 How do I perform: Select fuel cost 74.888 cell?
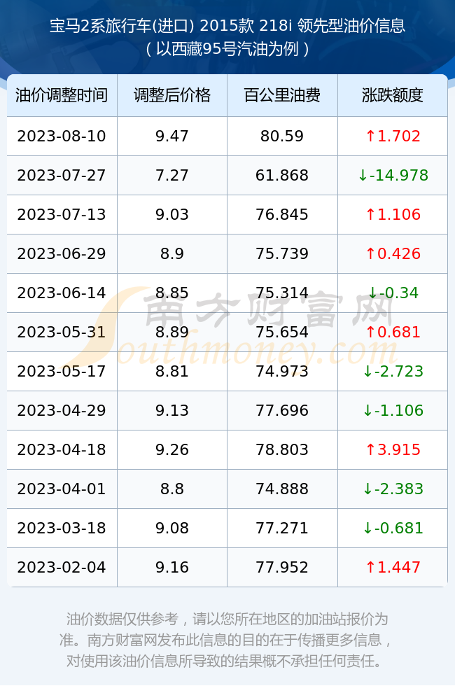[282, 489]
